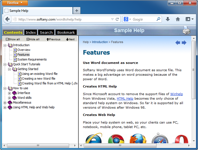198x150 pixels.
Task: Open the bookmarks star menu button
Action: click(190, 19)
